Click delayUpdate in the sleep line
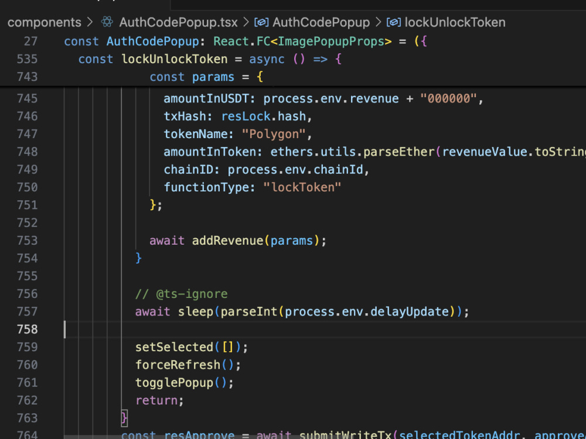This screenshot has width=586, height=439. [410, 312]
